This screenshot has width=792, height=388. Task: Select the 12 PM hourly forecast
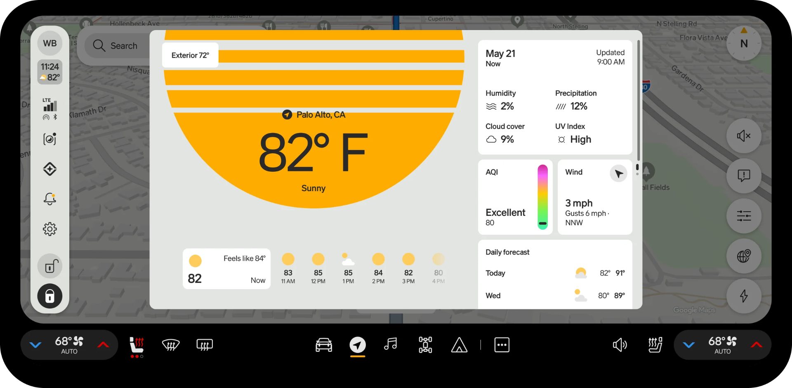pyautogui.click(x=318, y=269)
